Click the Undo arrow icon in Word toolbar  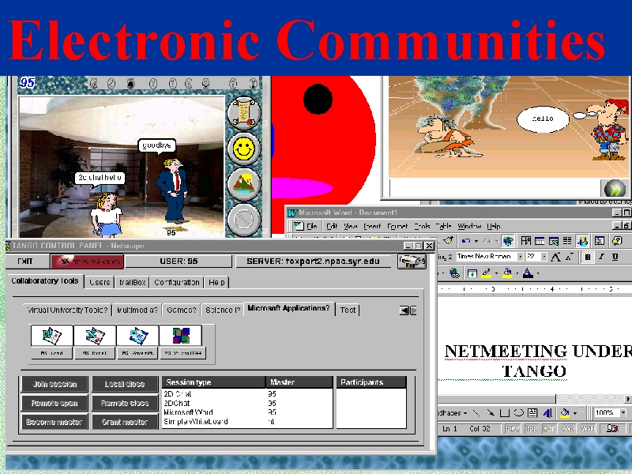[466, 241]
